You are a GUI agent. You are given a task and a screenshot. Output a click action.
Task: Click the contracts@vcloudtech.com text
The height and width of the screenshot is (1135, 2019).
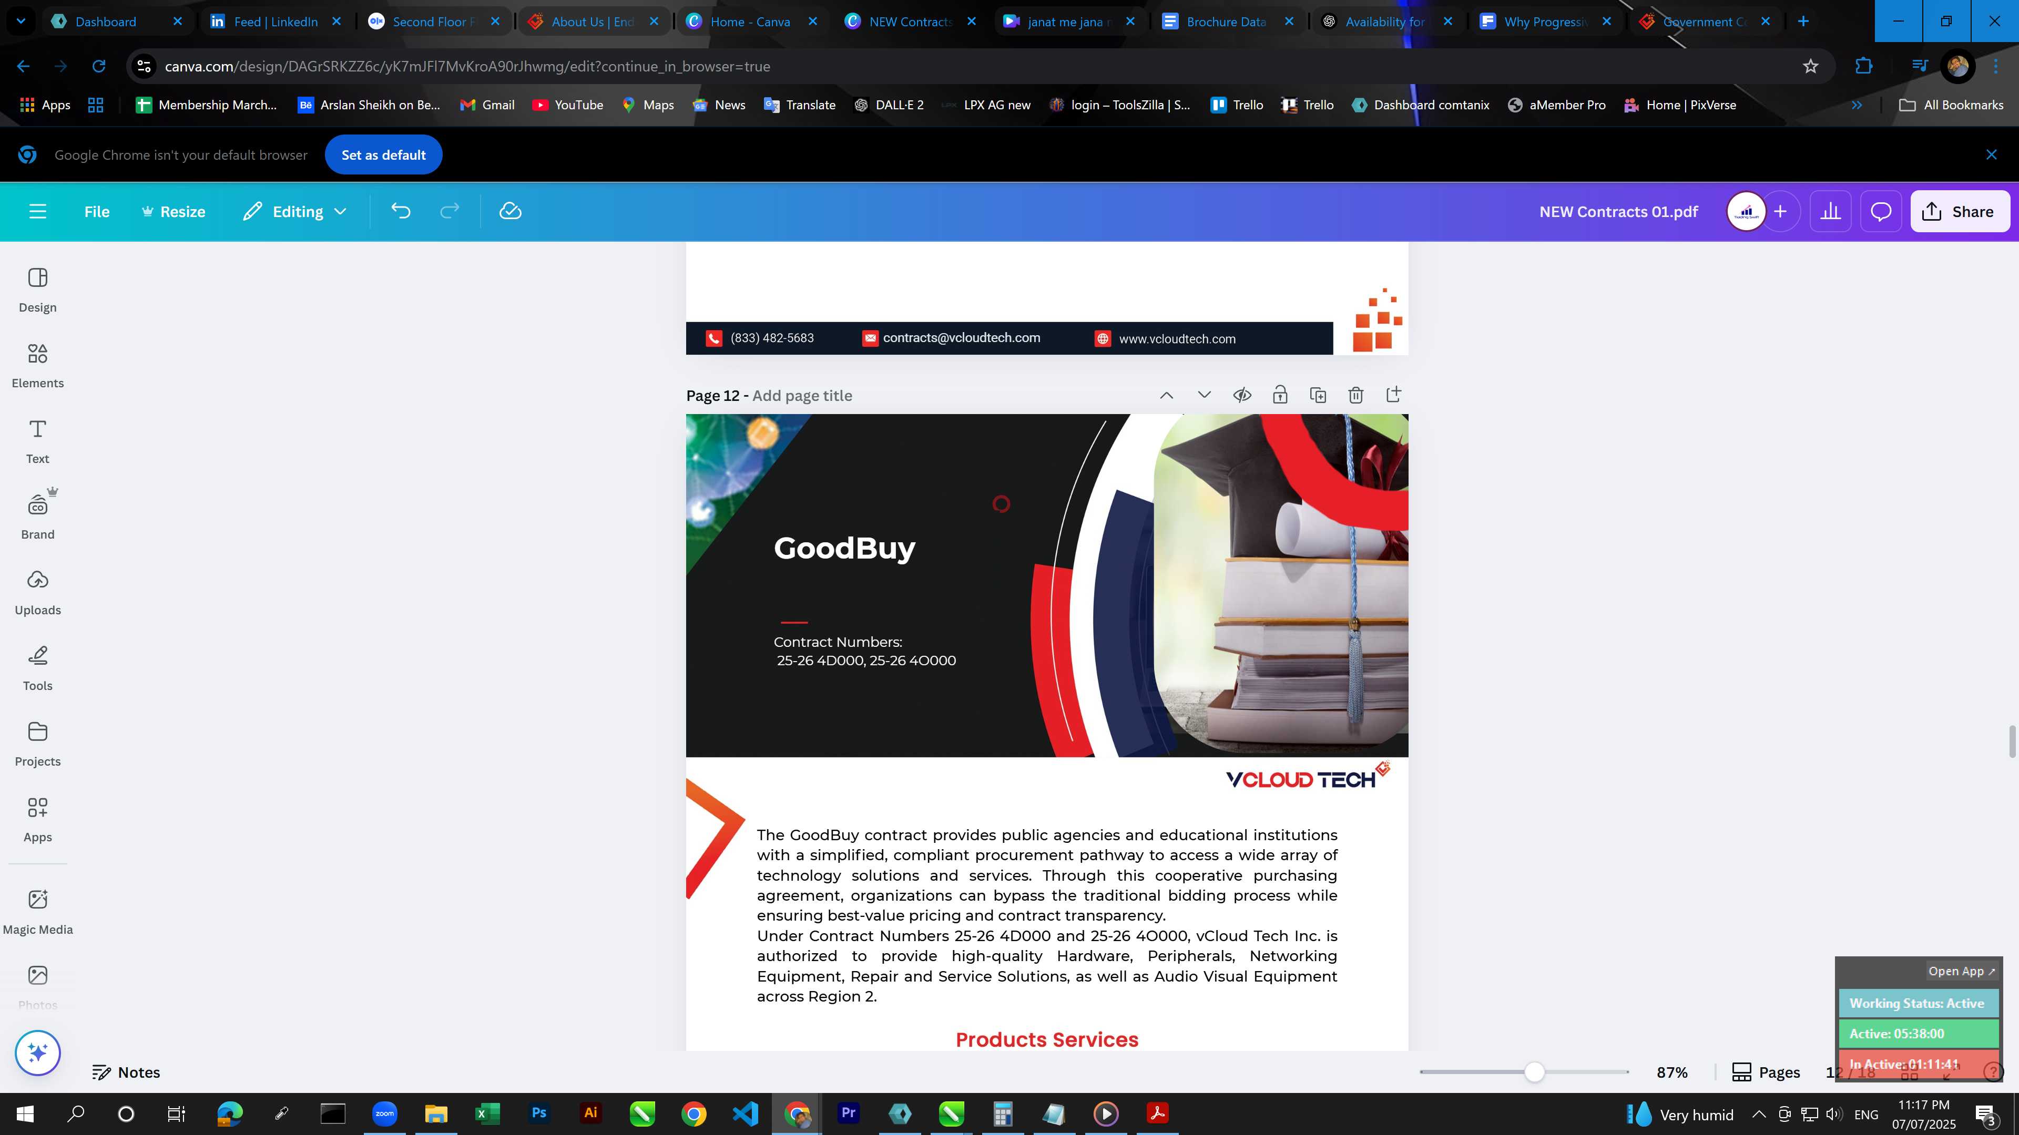point(961,337)
